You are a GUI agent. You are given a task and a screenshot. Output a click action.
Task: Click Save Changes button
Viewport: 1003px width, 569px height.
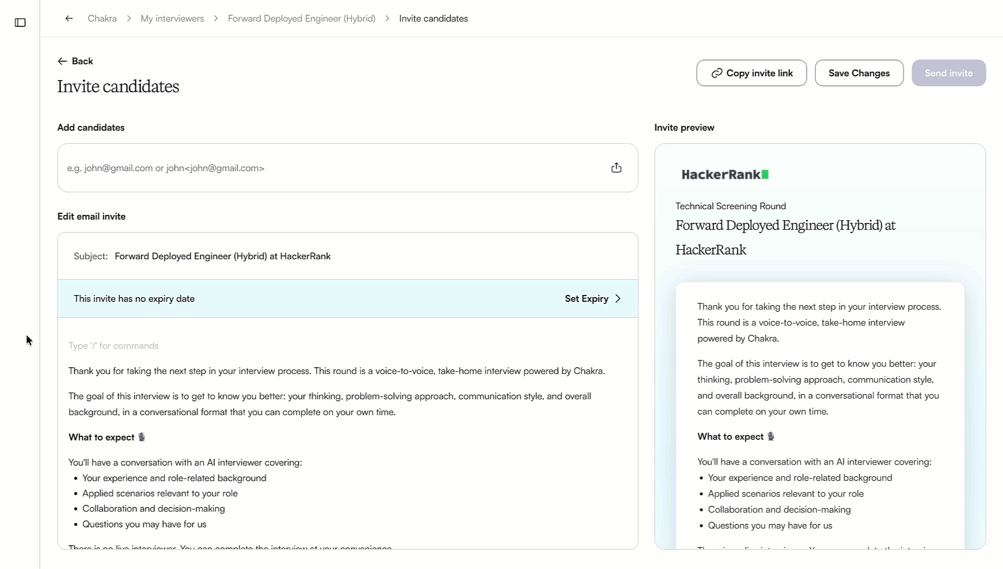point(859,73)
